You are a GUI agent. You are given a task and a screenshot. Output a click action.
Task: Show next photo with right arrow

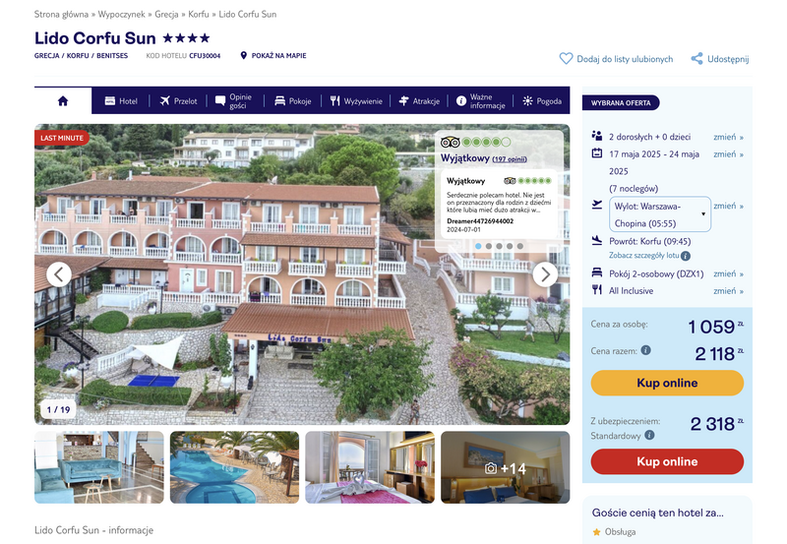click(x=545, y=274)
